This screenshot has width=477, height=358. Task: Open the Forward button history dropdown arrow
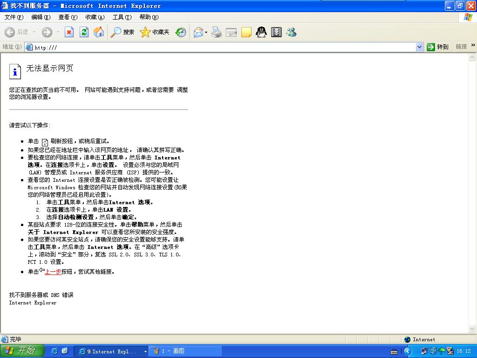click(57, 32)
